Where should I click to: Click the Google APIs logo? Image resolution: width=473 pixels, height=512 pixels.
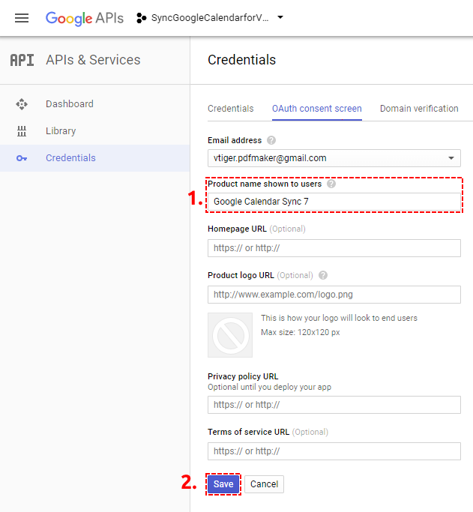[x=85, y=18]
